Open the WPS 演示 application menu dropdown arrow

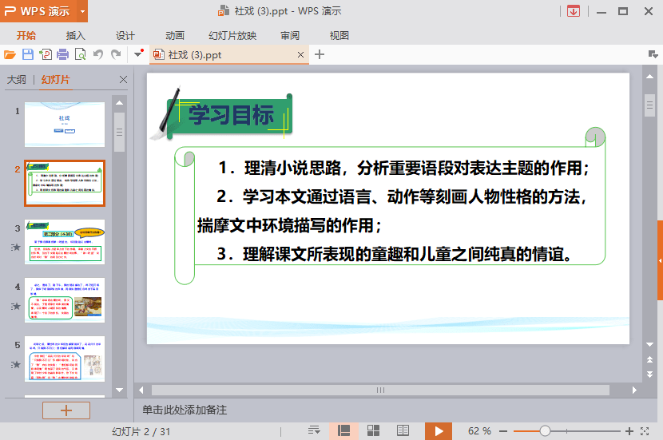[x=82, y=11]
